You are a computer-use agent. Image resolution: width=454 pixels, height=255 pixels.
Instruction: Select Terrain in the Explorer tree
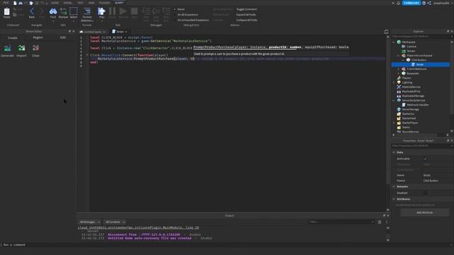411,51
